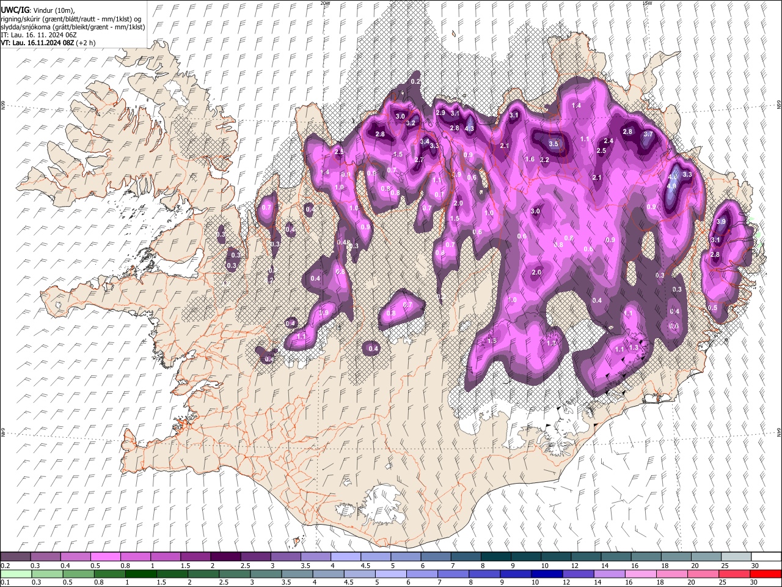Click the 'VT: Lau. 16.11.2024 08Z (+2 h)' line

[48, 43]
